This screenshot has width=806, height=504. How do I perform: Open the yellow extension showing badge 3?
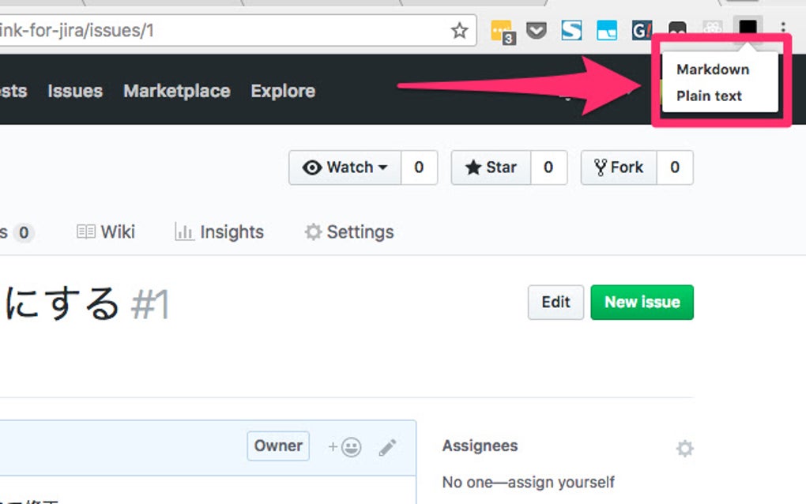point(502,32)
